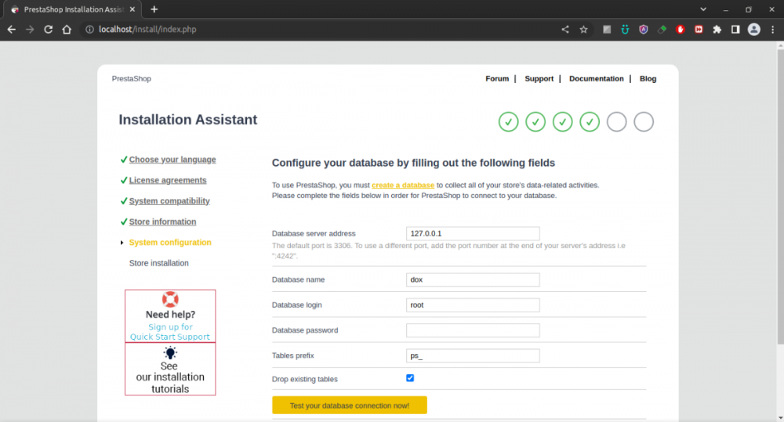The image size is (784, 422).
Task: Open the Angular DevTools shield extension
Action: [x=644, y=30]
